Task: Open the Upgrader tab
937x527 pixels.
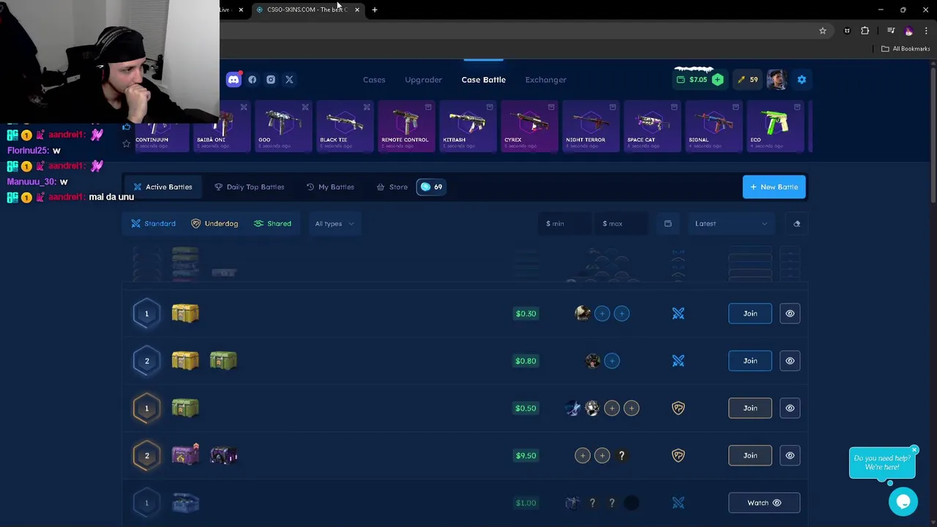Action: [423, 80]
